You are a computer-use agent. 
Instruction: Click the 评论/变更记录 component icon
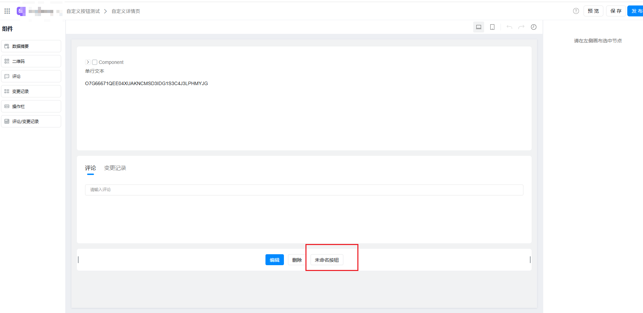point(7,121)
